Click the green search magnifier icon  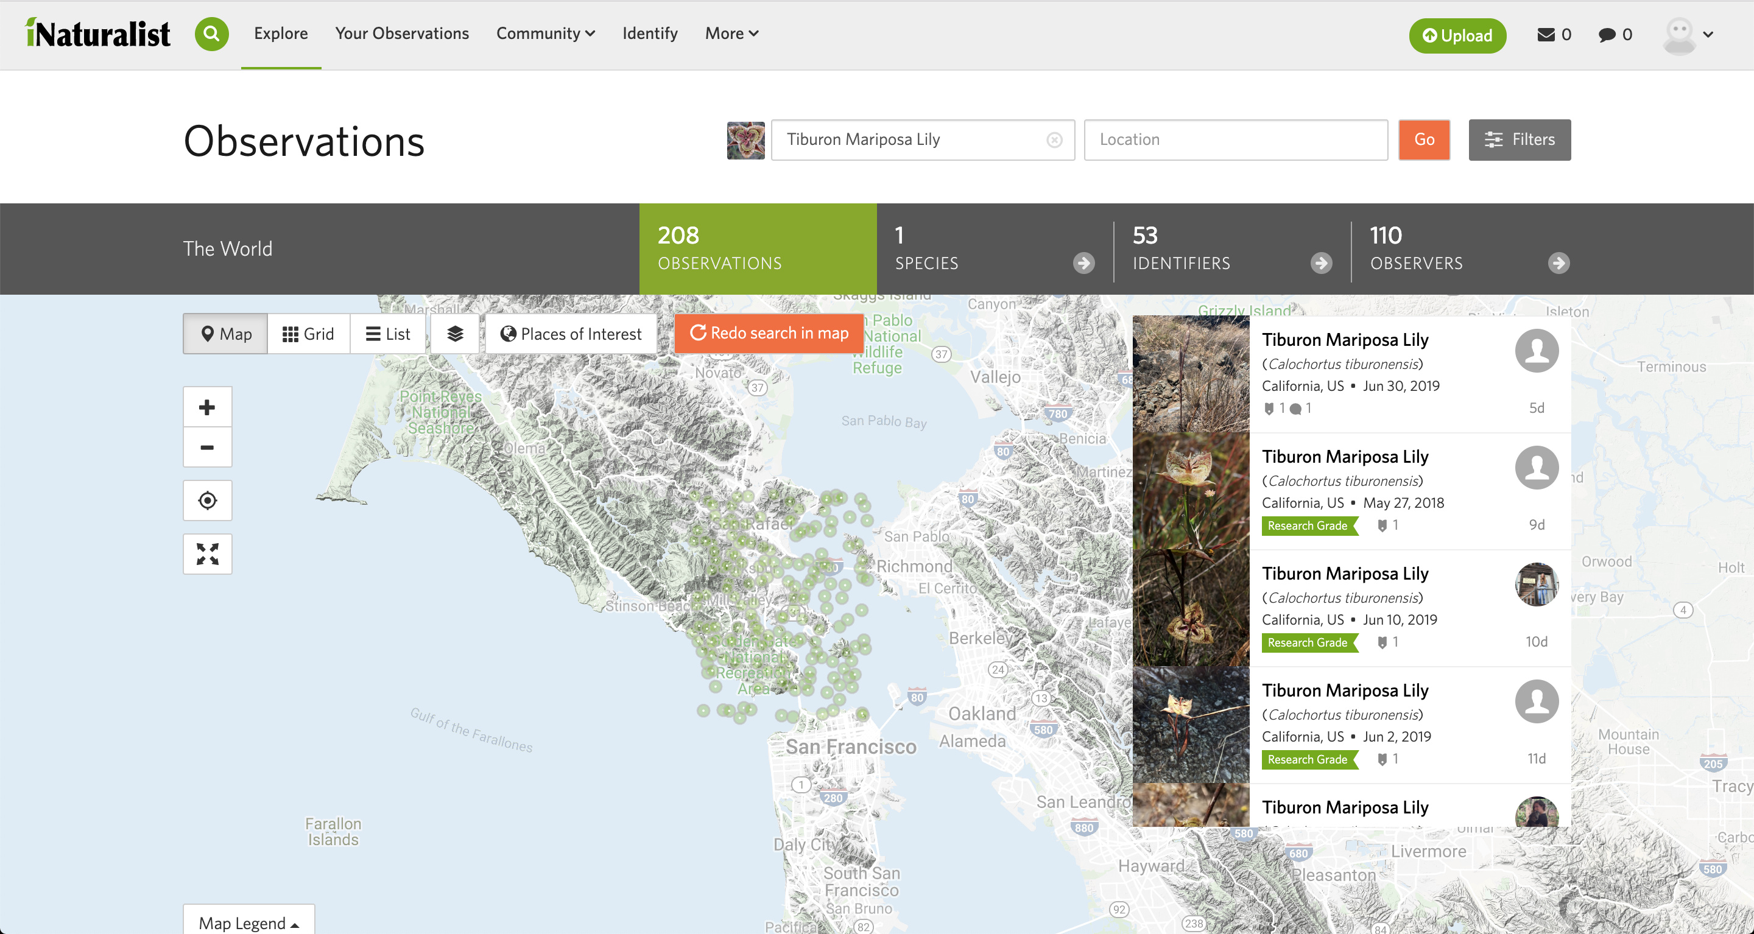point(211,34)
